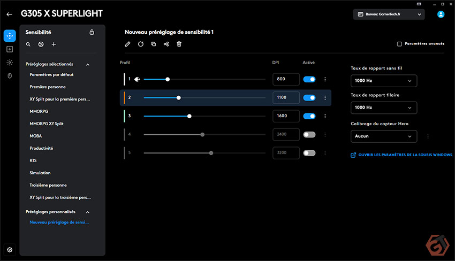Select XY Split pour la troisième personne preset
Screen dimensions: 455x261
(x=60, y=197)
